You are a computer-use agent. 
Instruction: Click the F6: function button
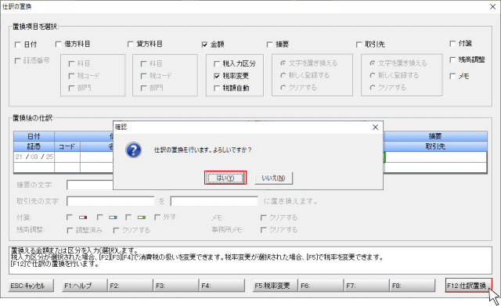pos(321,286)
